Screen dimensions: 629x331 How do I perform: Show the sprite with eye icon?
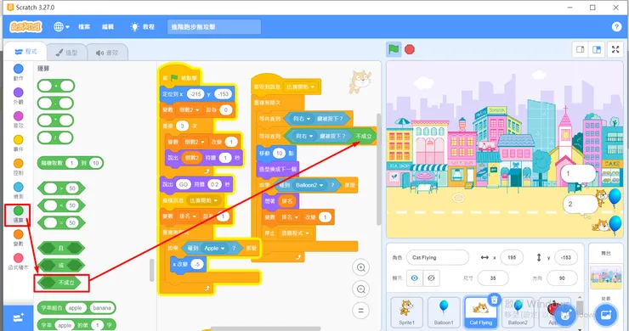pos(415,278)
